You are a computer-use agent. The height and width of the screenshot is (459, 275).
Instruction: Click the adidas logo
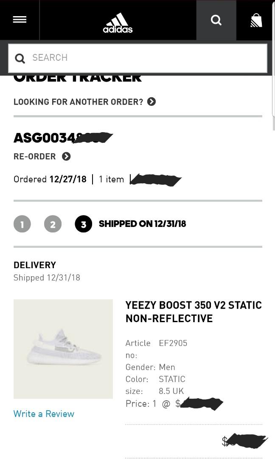118,23
